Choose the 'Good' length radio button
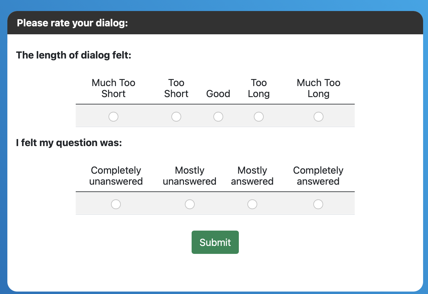428x294 pixels. tap(218, 117)
